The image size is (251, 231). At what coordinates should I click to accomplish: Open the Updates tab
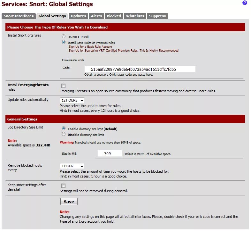click(78, 16)
